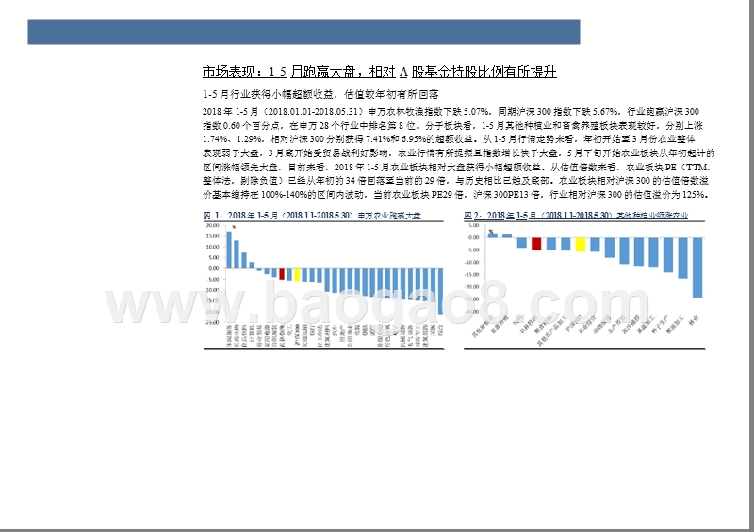754x532 pixels.
Task: Click the paragraph line starting '1.74%、1.29%'
Action: [449, 139]
